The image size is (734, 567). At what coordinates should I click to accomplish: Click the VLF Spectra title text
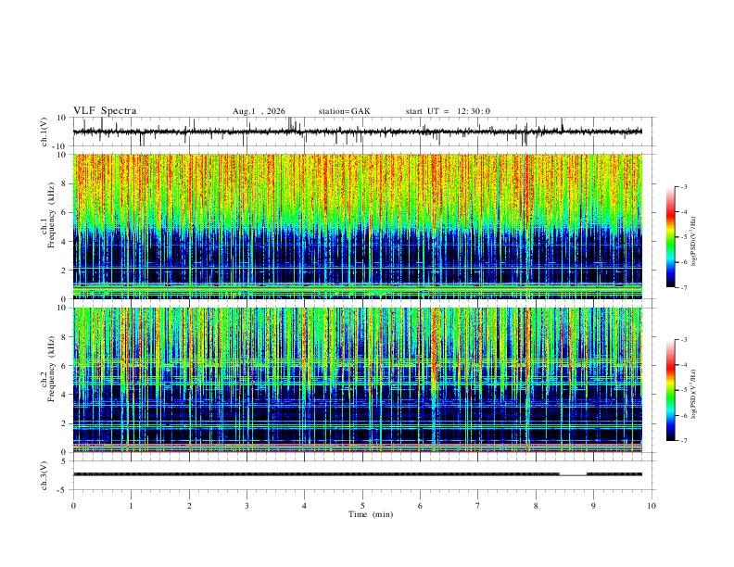click(x=105, y=111)
